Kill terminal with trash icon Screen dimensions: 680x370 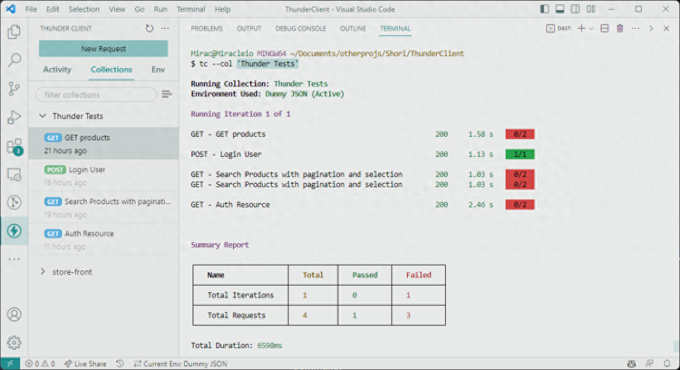(x=620, y=28)
